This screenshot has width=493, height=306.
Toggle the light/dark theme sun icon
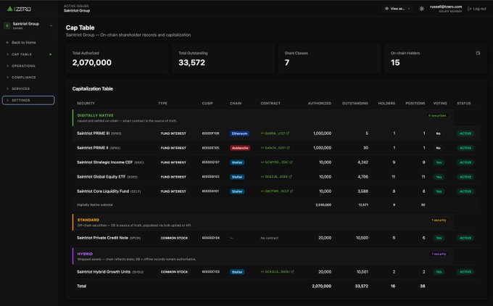(422, 9)
